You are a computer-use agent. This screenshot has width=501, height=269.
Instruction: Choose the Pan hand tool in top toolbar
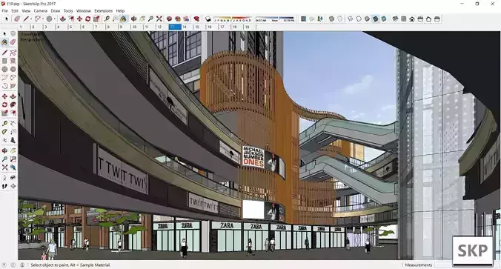coord(142,19)
